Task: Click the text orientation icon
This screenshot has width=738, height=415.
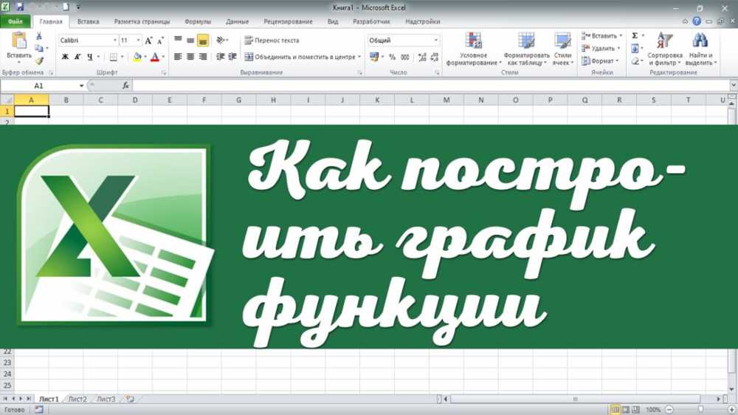Action: click(220, 41)
